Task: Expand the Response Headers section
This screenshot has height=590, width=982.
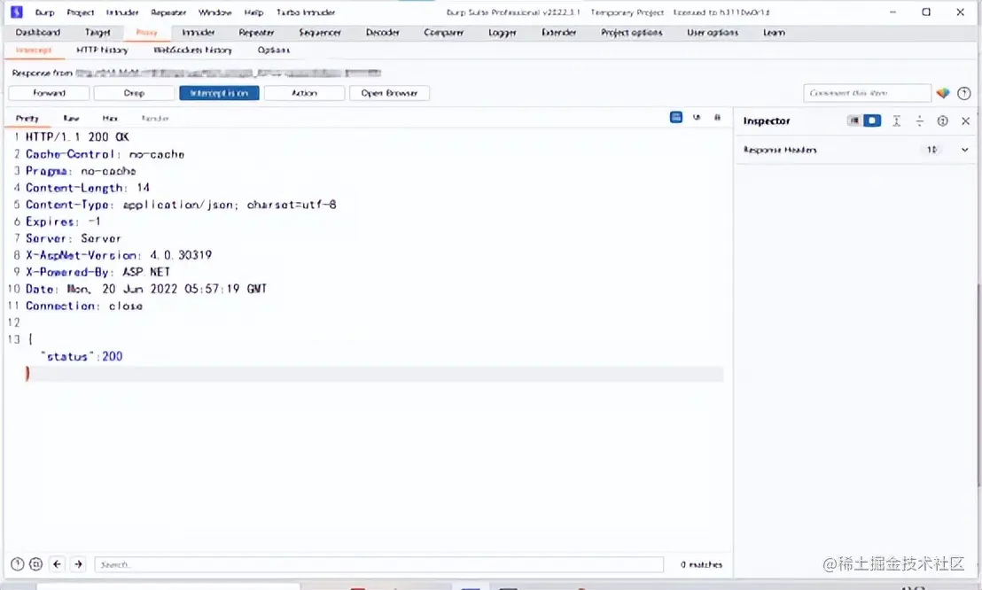Action: point(964,150)
